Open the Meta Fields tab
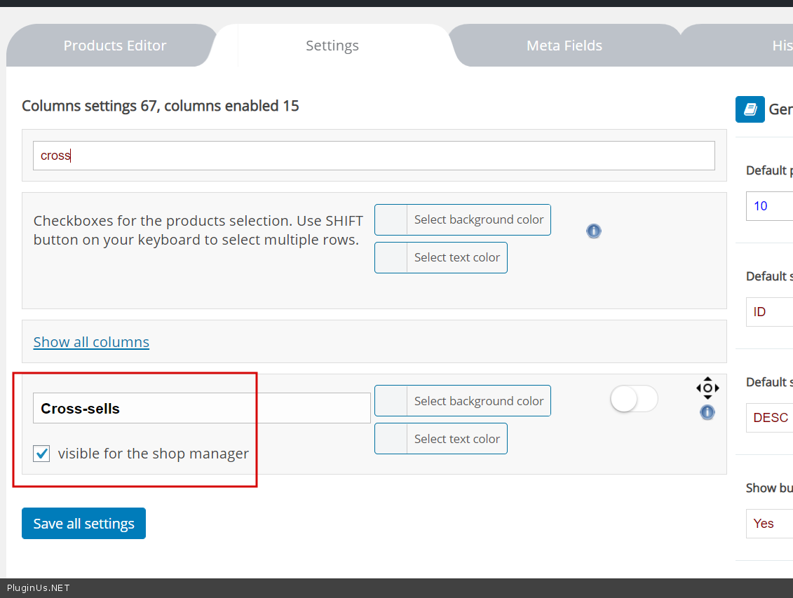Viewport: 793px width, 598px height. coord(564,46)
